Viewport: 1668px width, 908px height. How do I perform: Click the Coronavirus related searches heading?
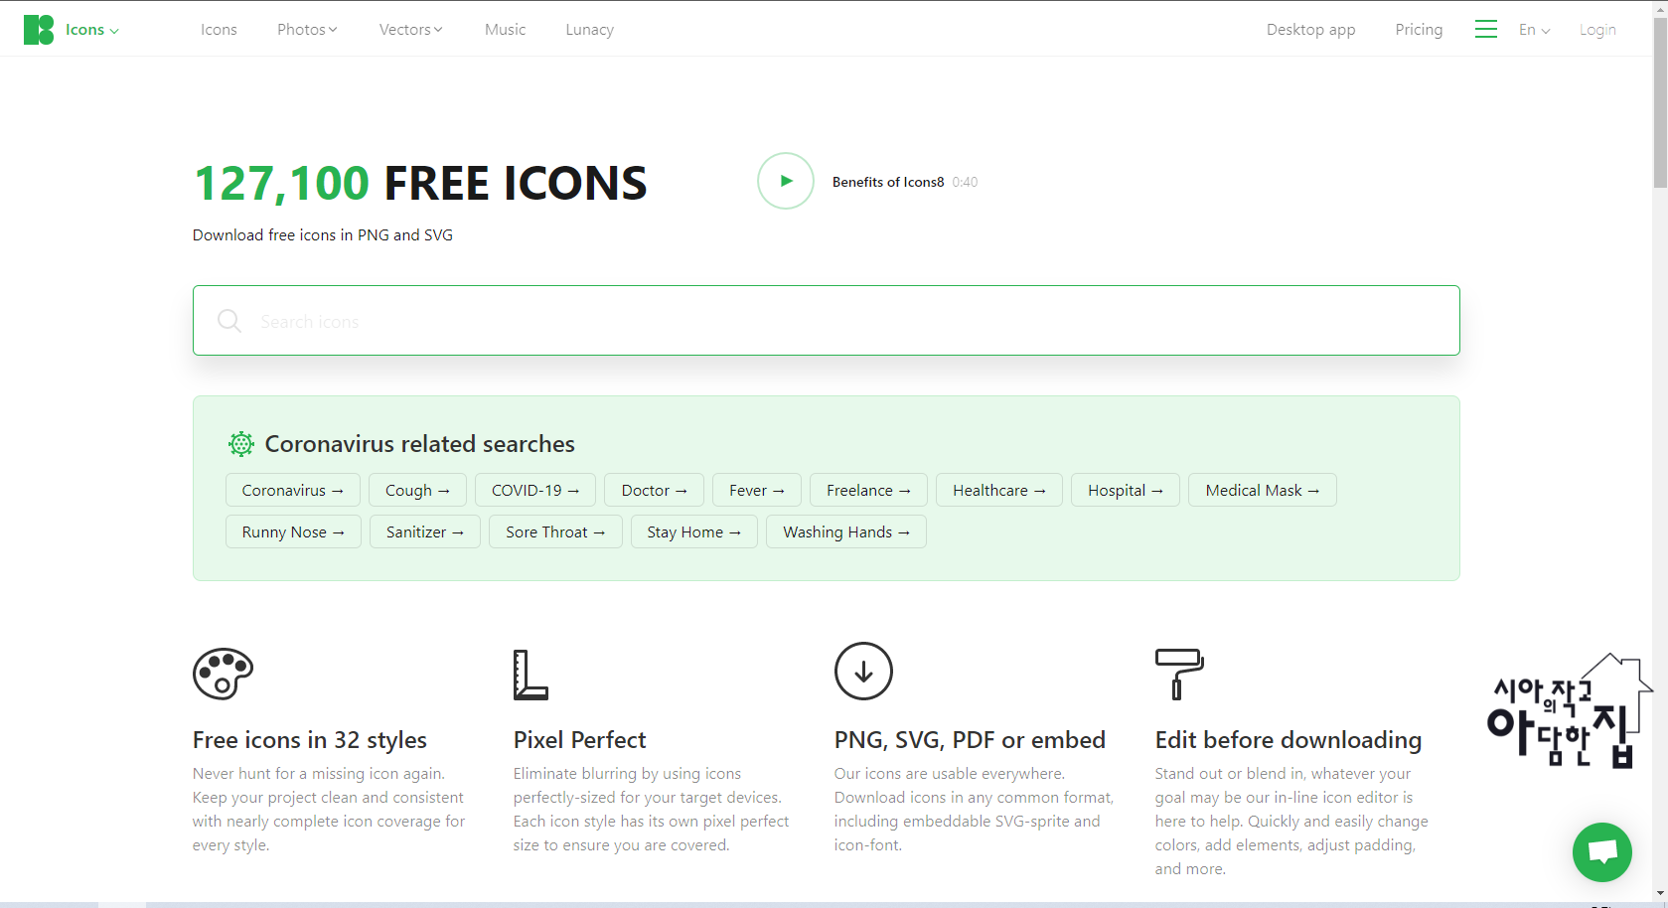coord(419,444)
